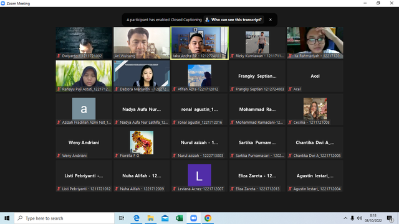
Task: Select Dwiyanto's video tile
Action: 84,43
